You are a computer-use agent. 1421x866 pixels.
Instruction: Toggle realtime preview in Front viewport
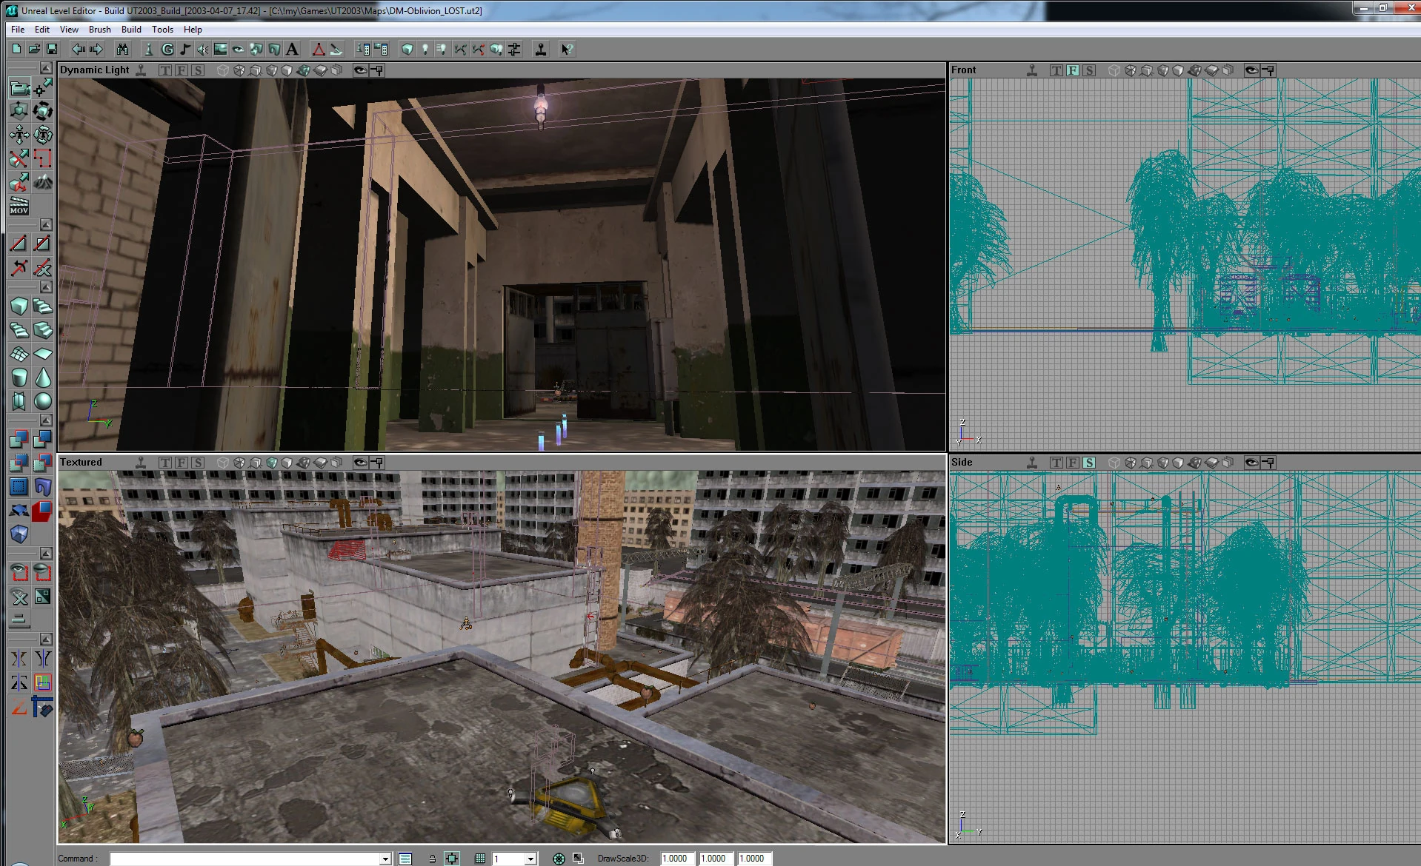(x=1031, y=70)
